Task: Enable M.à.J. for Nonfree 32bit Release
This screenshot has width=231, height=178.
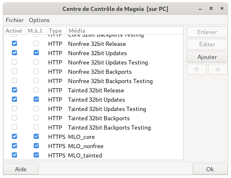Action: coord(36,43)
